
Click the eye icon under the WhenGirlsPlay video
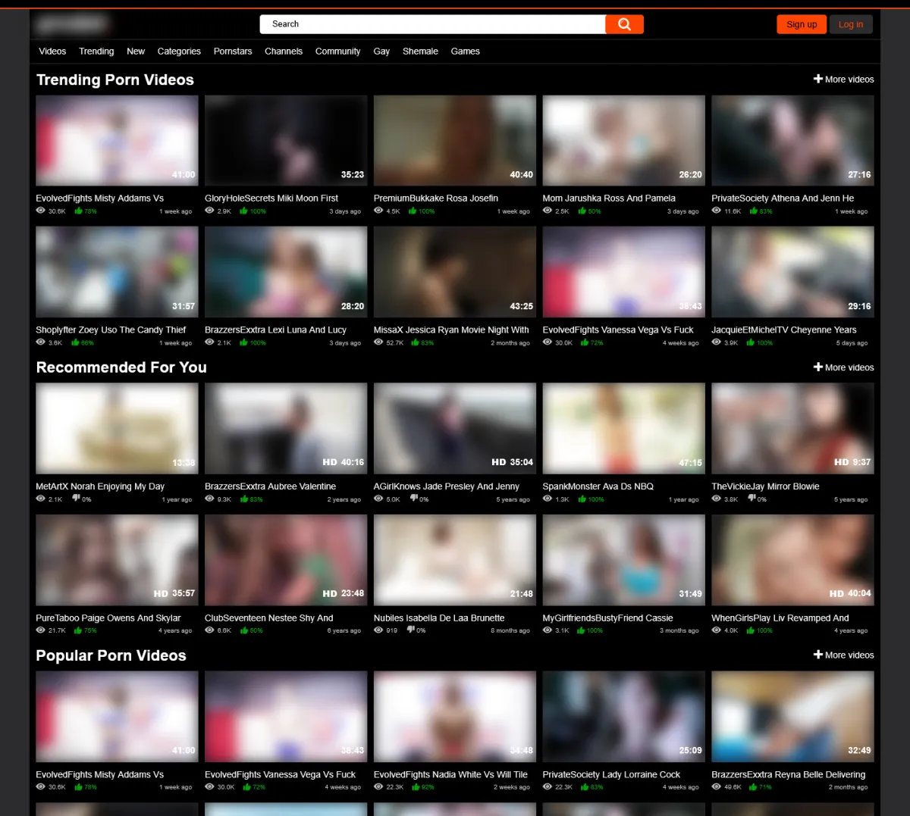point(716,630)
